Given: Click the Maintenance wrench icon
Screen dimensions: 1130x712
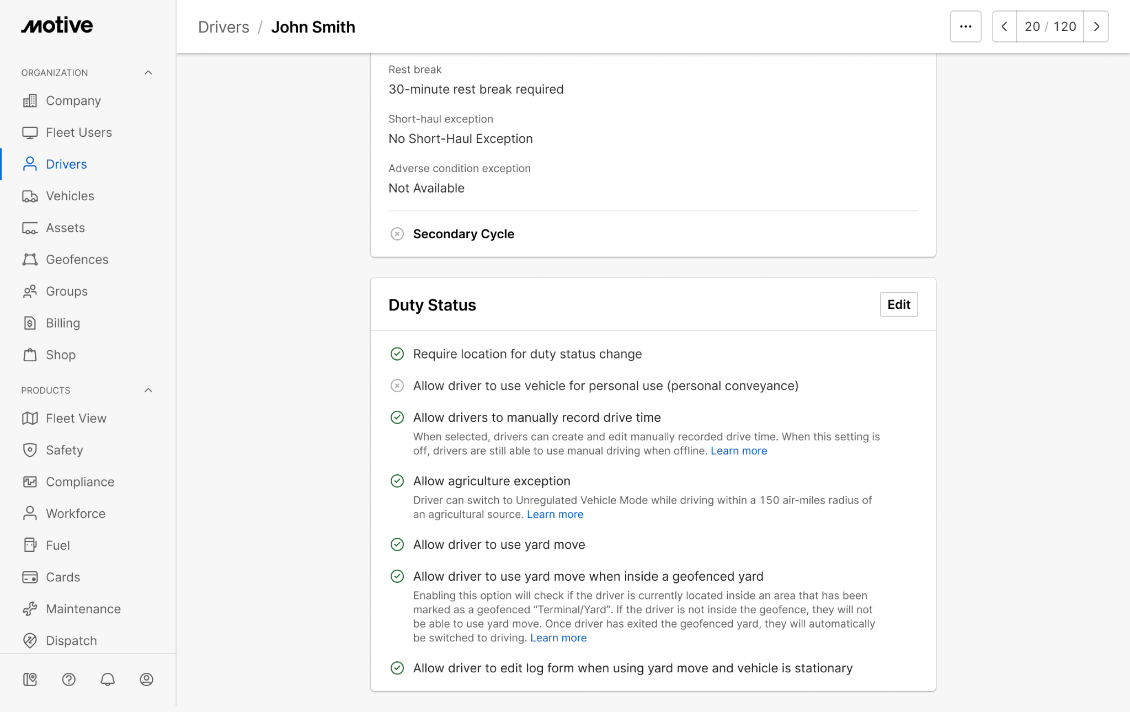Looking at the screenshot, I should 30,609.
